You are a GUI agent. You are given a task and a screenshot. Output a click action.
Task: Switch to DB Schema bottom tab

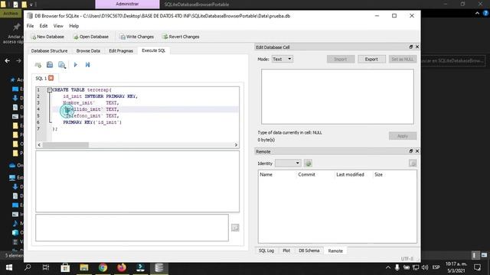tap(309, 251)
